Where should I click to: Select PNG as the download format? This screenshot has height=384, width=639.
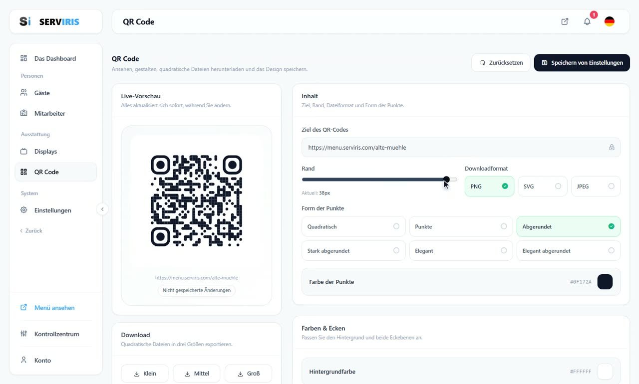(x=489, y=186)
